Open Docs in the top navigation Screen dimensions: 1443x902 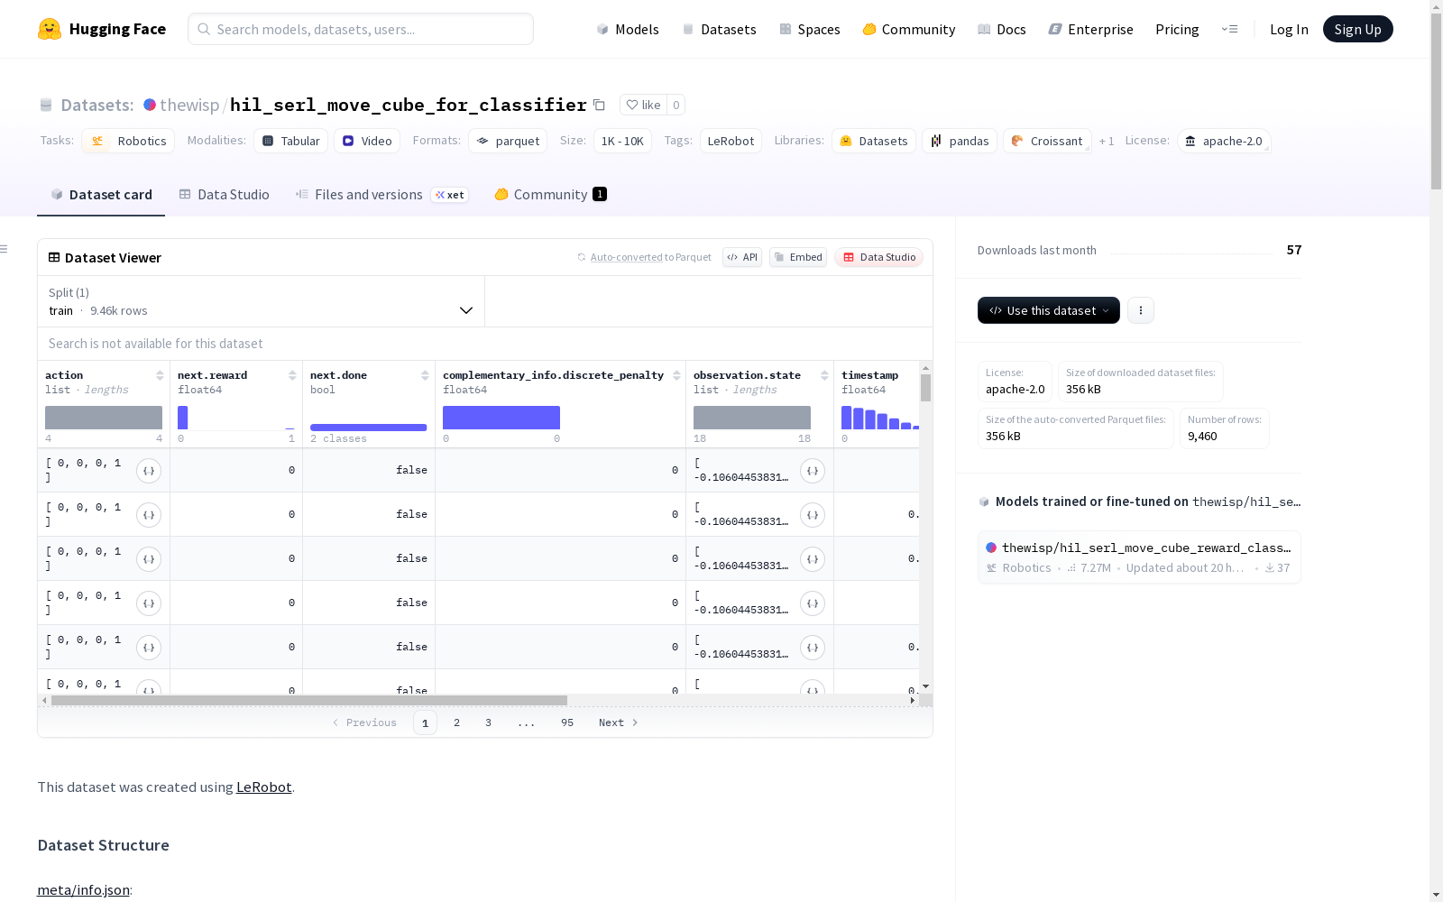[x=1002, y=29]
